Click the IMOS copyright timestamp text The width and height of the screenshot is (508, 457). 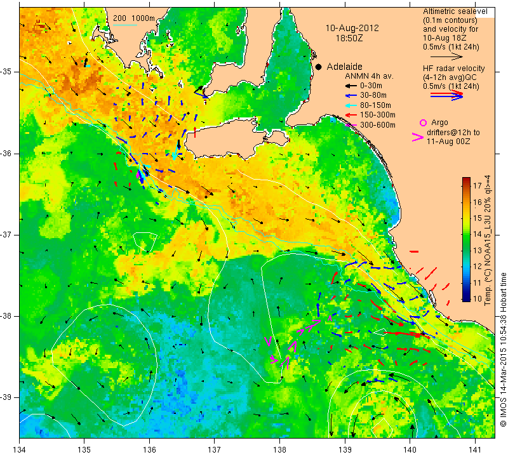(x=503, y=349)
